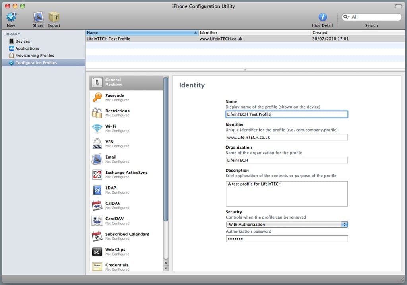Click the Configuration Profiles badge icon
The height and width of the screenshot is (285, 407).
pos(11,63)
